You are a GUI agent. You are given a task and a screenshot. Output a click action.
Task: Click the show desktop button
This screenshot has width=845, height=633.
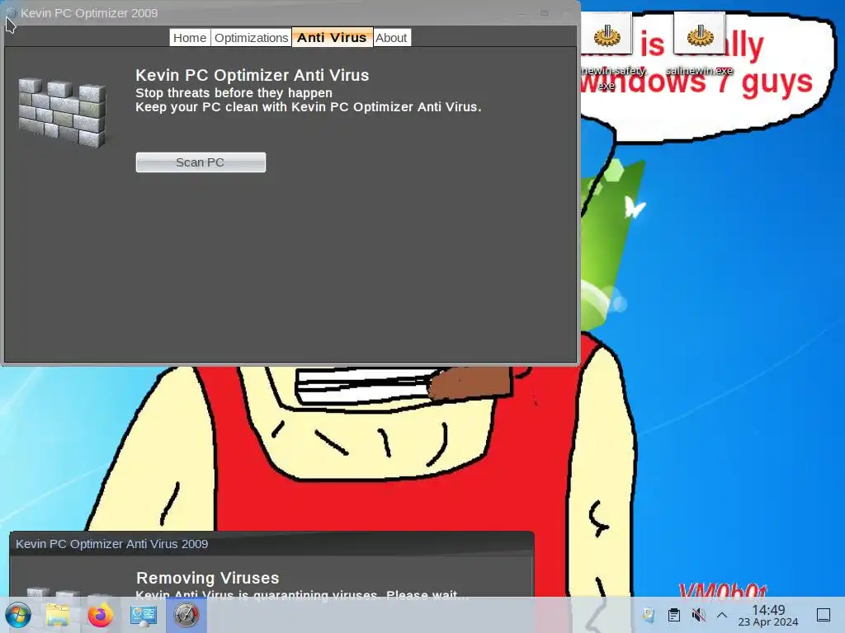click(x=824, y=615)
